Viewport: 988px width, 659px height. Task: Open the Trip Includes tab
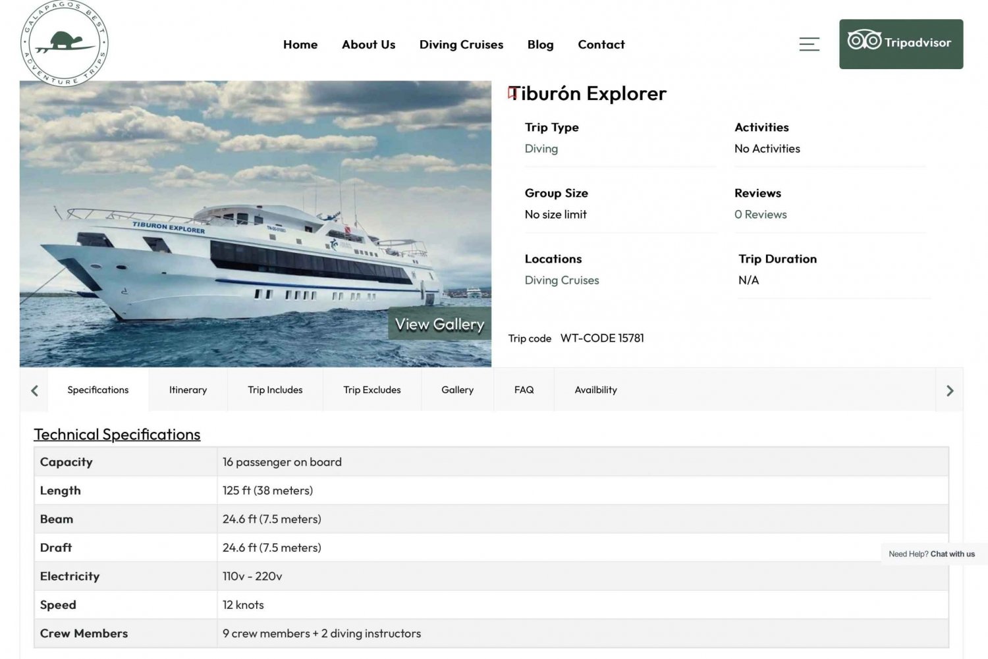pos(275,390)
